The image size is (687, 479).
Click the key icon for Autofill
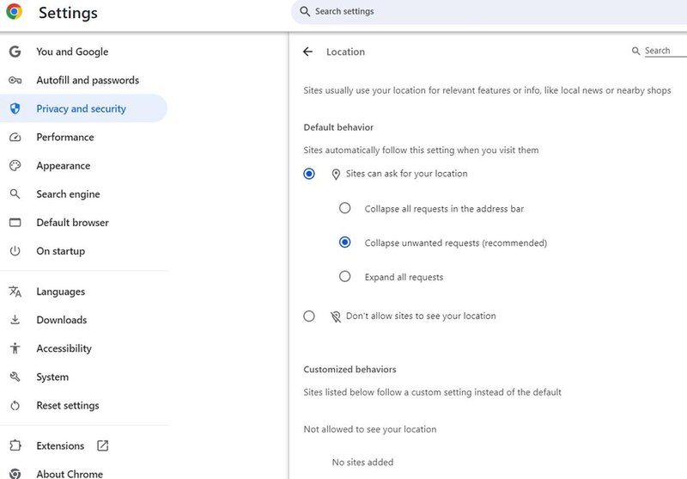click(15, 80)
